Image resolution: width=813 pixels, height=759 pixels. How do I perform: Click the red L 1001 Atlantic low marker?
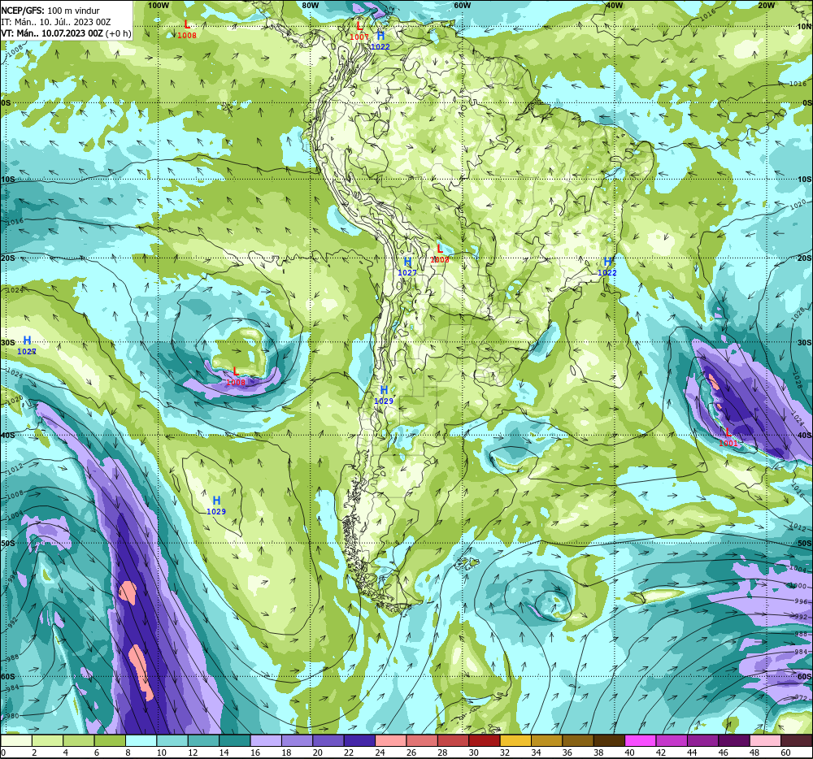coord(728,438)
